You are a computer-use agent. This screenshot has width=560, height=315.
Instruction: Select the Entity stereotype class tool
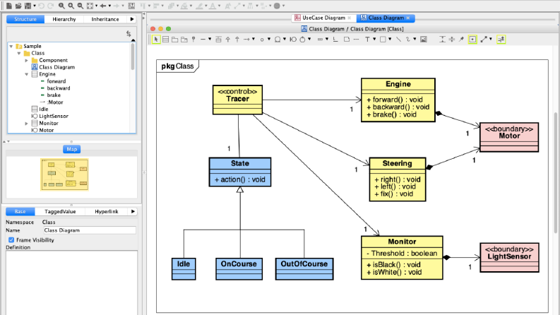tap(278, 40)
